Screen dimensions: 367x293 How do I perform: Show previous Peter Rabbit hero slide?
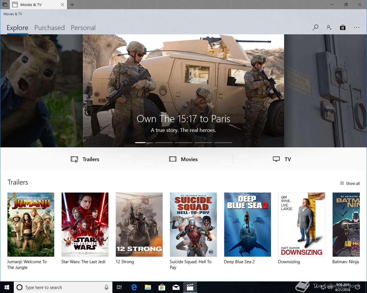[x=41, y=91]
